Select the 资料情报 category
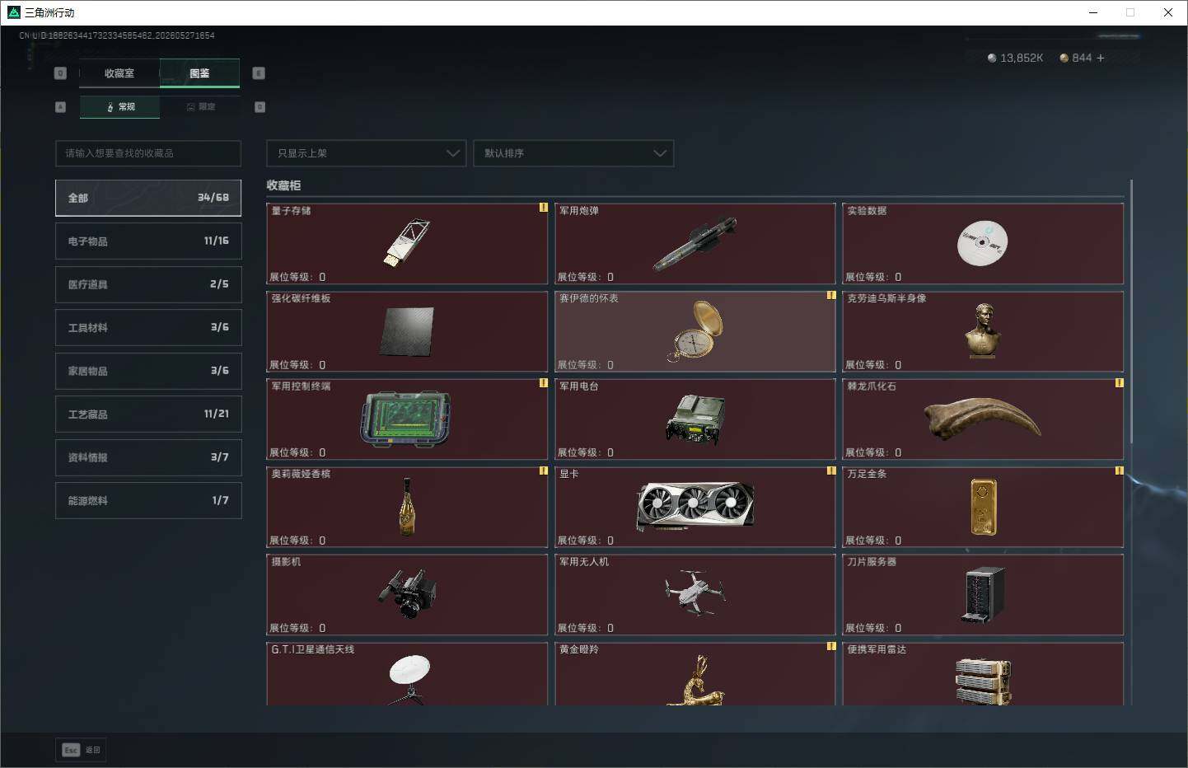Screen dimensions: 1188x768 148,457
